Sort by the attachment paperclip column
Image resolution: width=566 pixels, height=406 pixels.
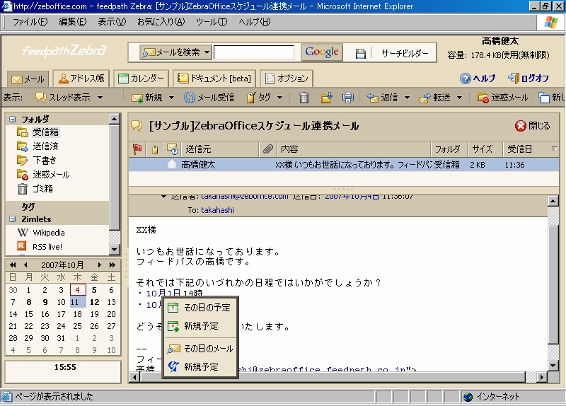[x=267, y=149]
